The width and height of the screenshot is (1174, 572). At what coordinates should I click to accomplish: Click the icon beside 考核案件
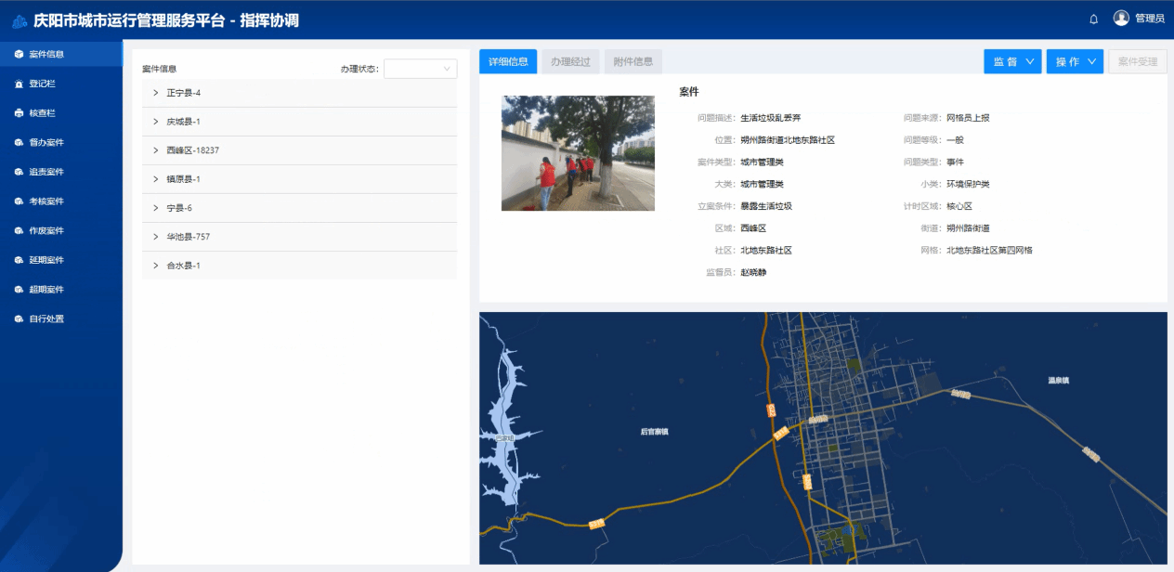[19, 201]
